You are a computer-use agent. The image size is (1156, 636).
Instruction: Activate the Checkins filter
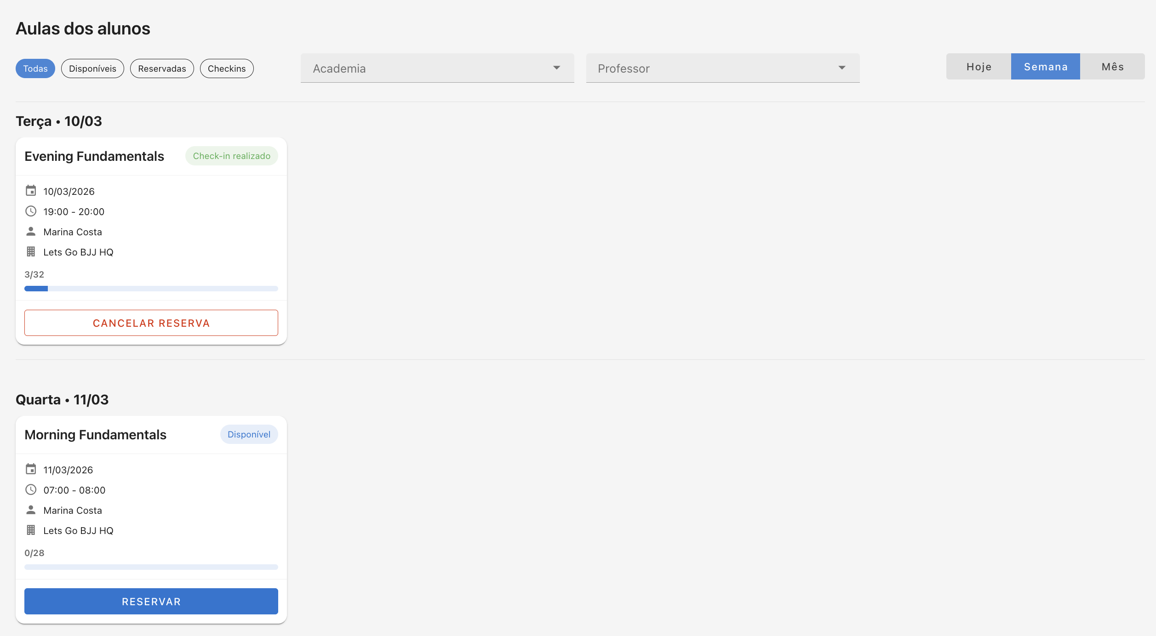tap(226, 68)
